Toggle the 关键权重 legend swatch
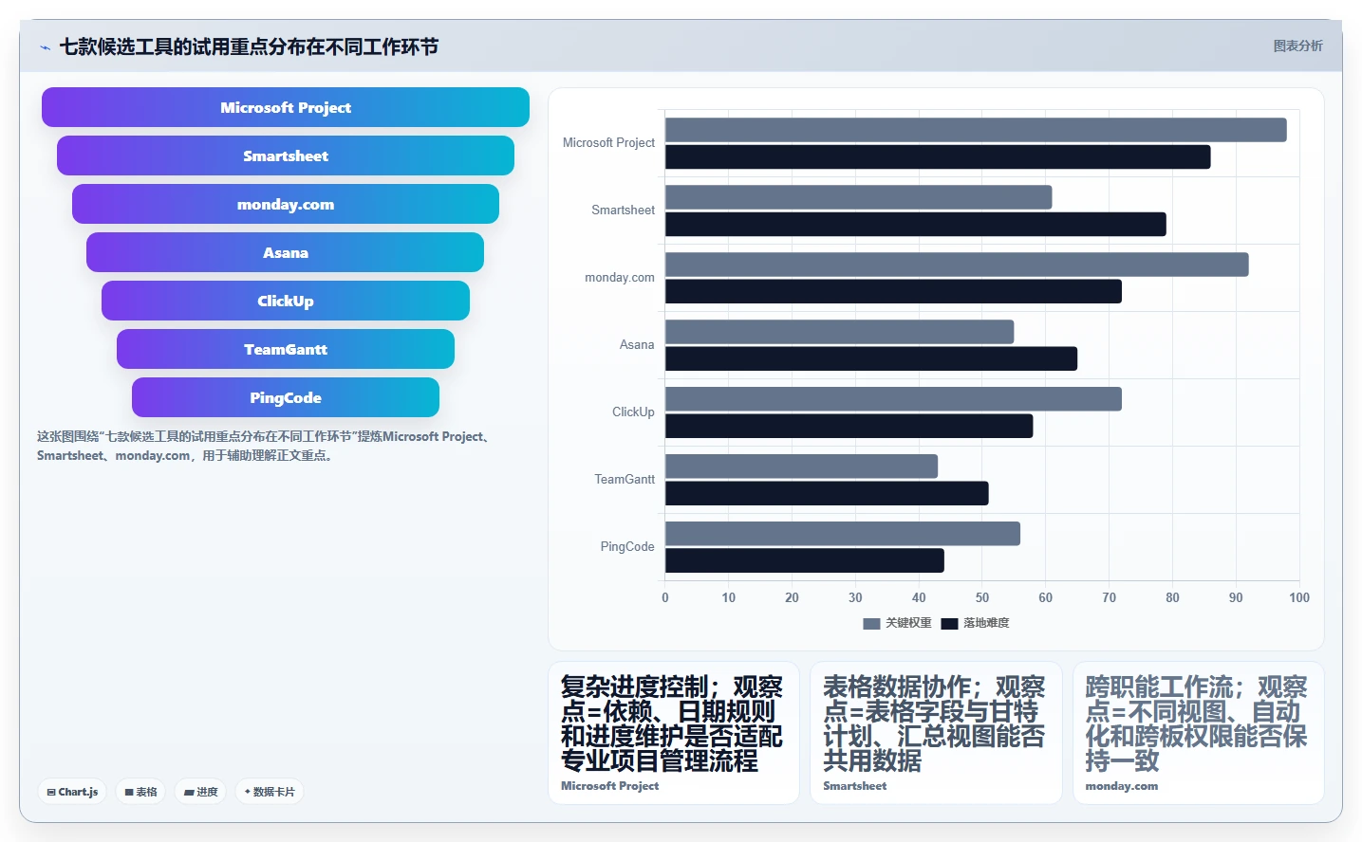 pos(871,623)
